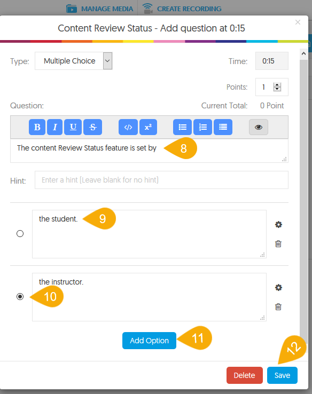Open settings gear for 'the student.' option
The image size is (312, 394).
click(x=278, y=224)
